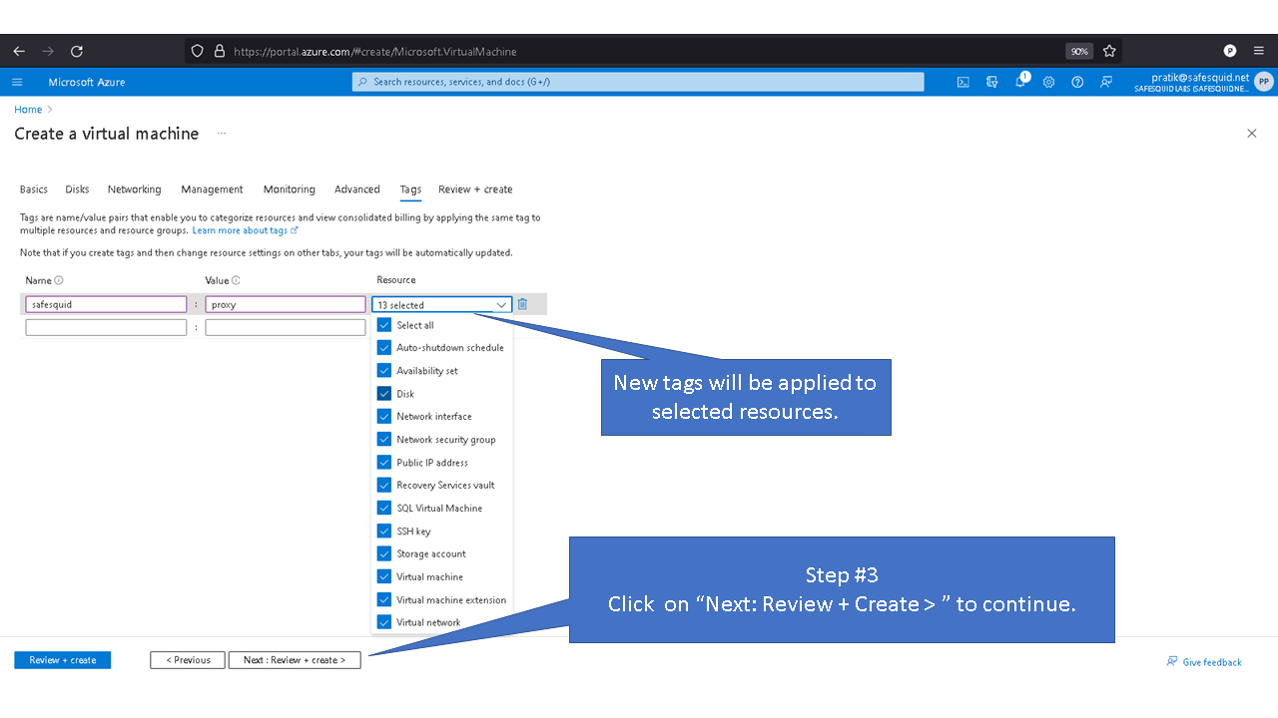The image size is (1278, 718).
Task: Uncheck Network security group
Action: click(384, 440)
